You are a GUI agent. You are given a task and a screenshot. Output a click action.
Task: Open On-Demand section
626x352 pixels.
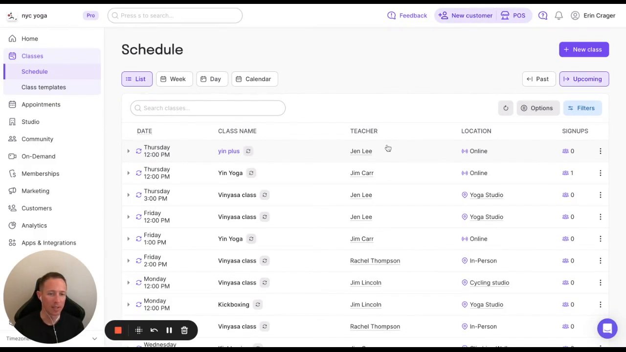[38, 156]
